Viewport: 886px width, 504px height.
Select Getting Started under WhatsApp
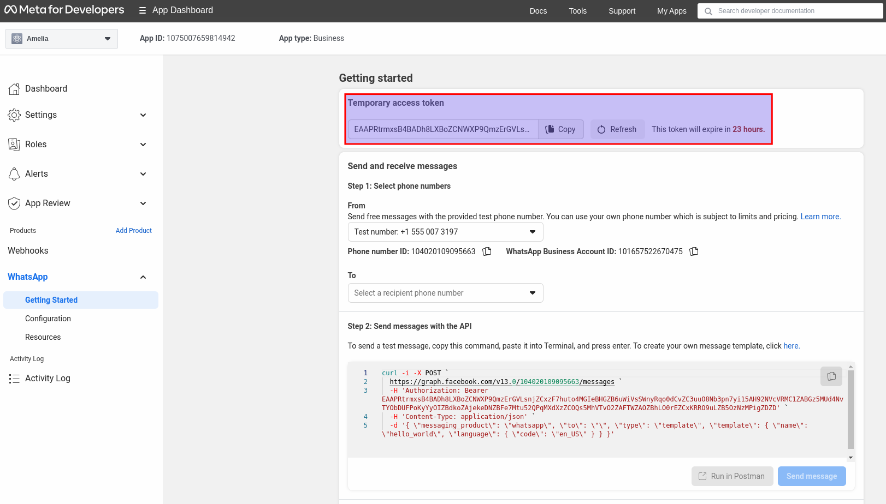[81, 300]
